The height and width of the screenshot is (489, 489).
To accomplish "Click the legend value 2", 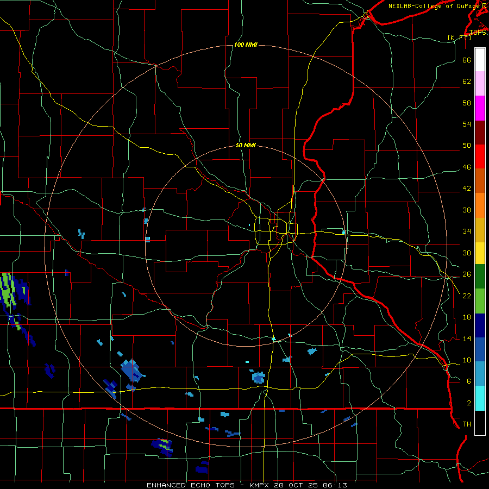I will click(469, 403).
